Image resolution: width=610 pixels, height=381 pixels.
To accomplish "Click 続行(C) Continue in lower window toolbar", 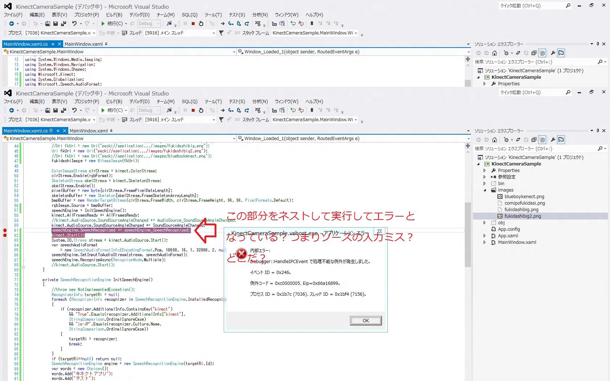I will [112, 110].
